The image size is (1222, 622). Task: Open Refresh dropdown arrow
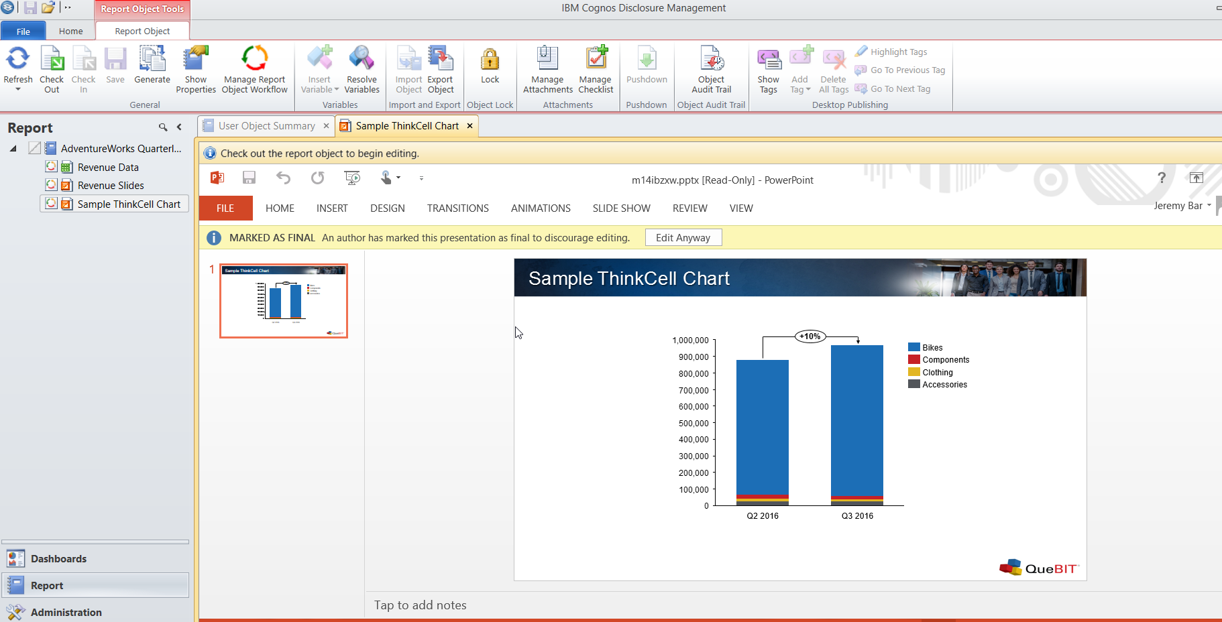(18, 89)
